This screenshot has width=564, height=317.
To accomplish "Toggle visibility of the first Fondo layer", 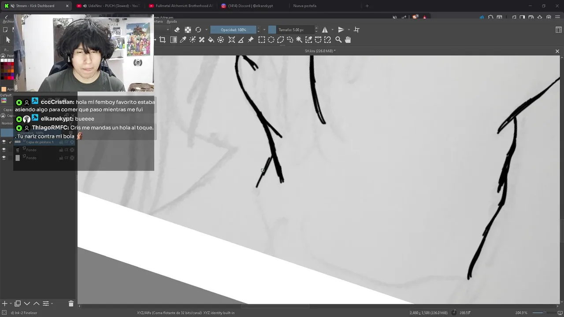I will pos(4,150).
